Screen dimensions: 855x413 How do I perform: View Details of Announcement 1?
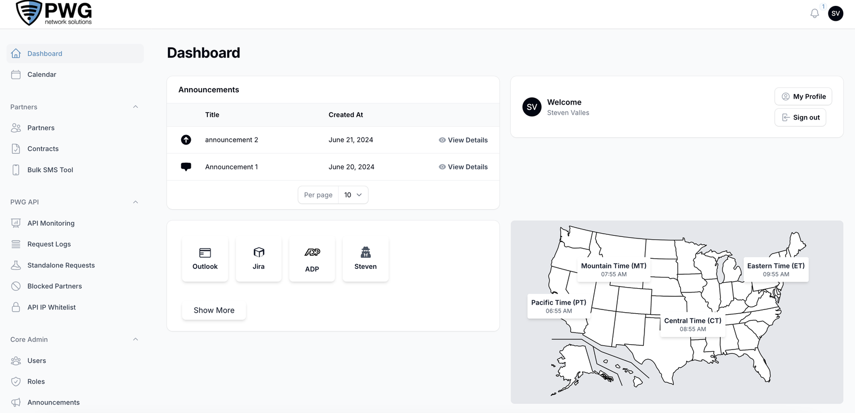click(463, 167)
